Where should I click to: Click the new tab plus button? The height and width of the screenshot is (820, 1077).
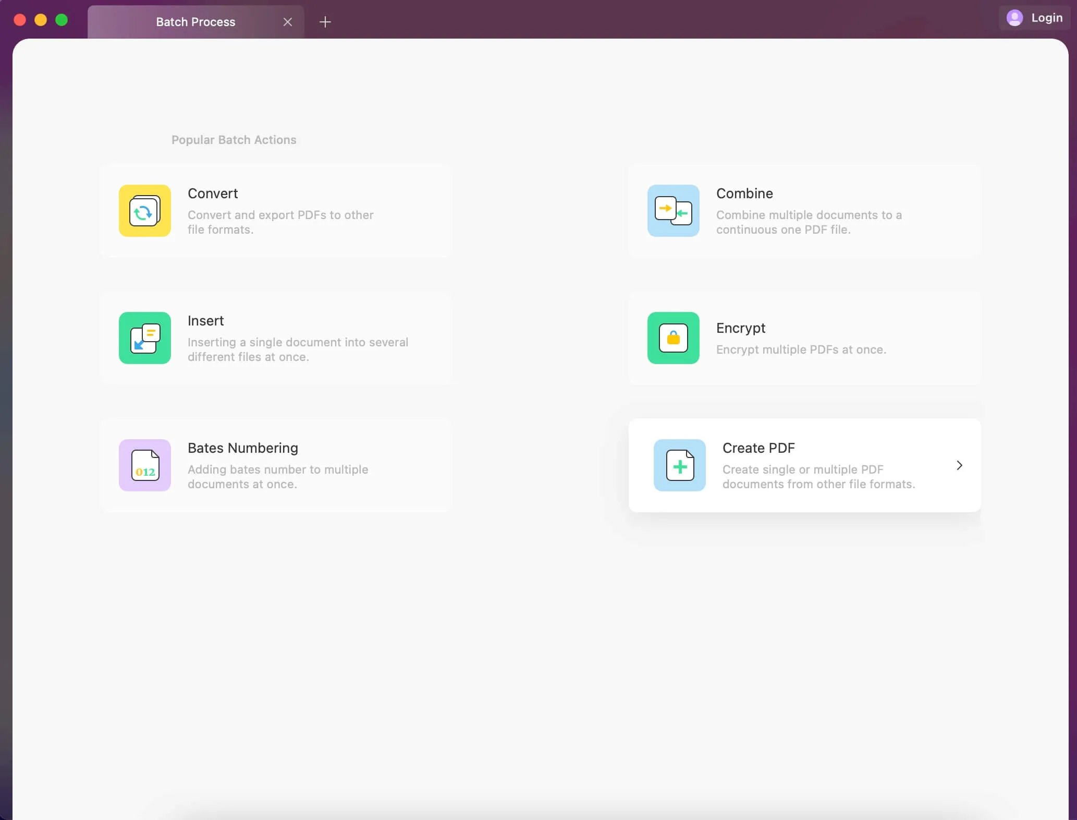point(325,21)
